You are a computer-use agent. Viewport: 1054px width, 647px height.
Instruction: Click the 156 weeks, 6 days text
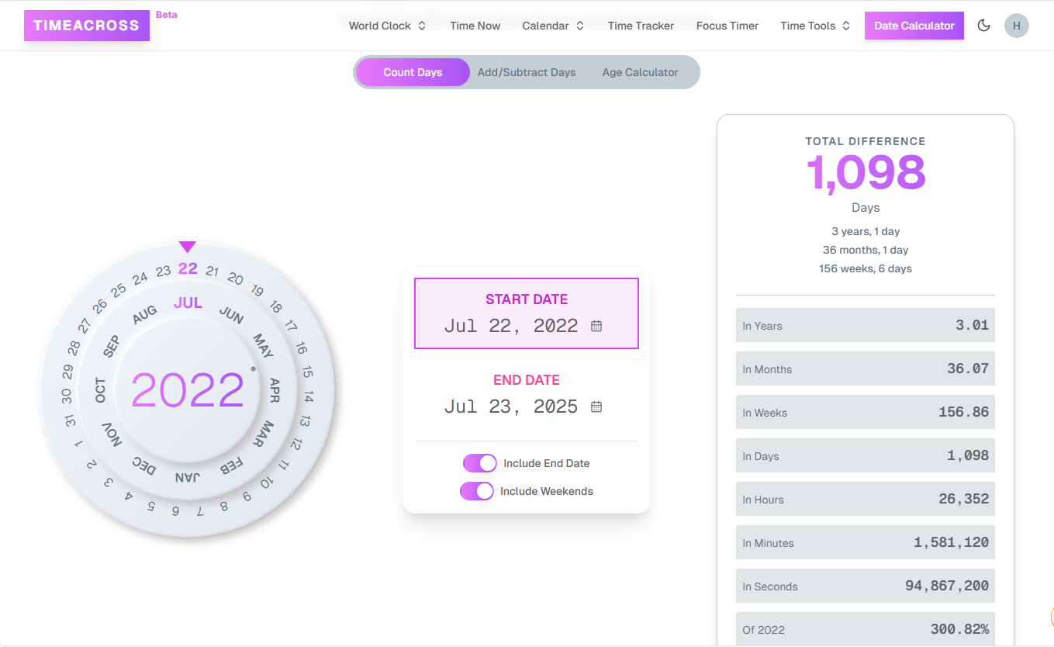tap(866, 268)
